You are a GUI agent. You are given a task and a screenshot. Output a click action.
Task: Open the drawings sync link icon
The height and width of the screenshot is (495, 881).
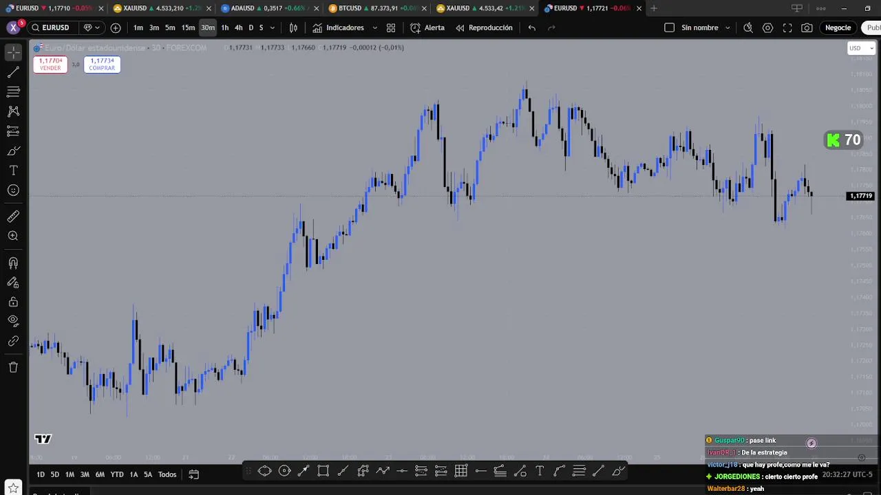coord(13,341)
